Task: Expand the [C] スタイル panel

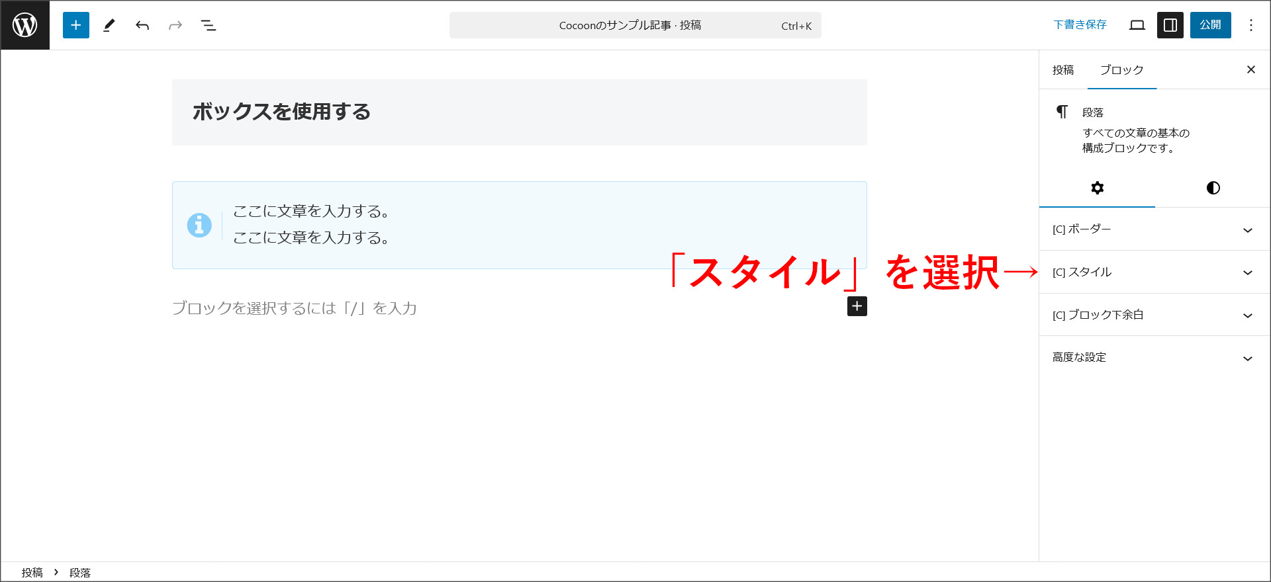Action: pos(1154,272)
